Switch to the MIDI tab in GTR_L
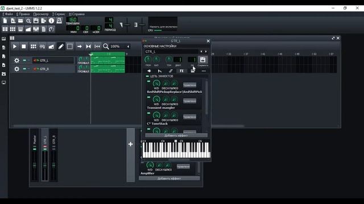The width and height of the screenshot is (364, 204). (193, 71)
